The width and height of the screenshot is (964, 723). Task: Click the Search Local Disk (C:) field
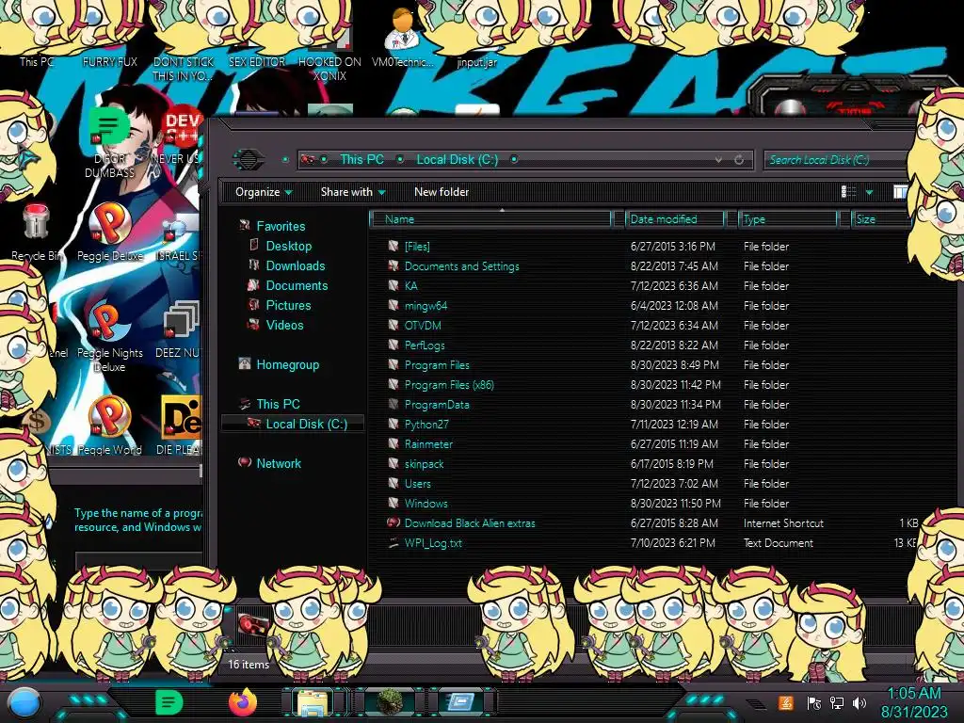836,160
